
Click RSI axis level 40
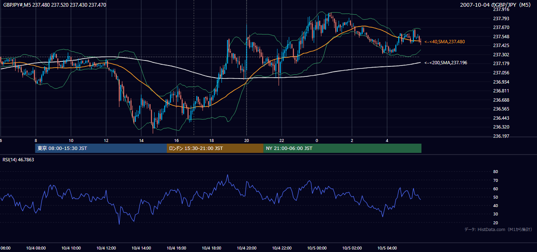pos(495,205)
